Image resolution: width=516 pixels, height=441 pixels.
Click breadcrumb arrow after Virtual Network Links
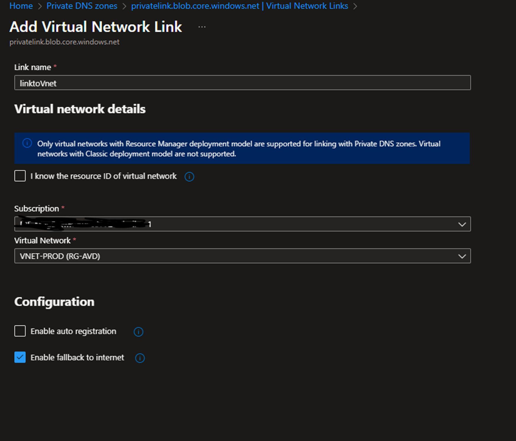point(355,6)
